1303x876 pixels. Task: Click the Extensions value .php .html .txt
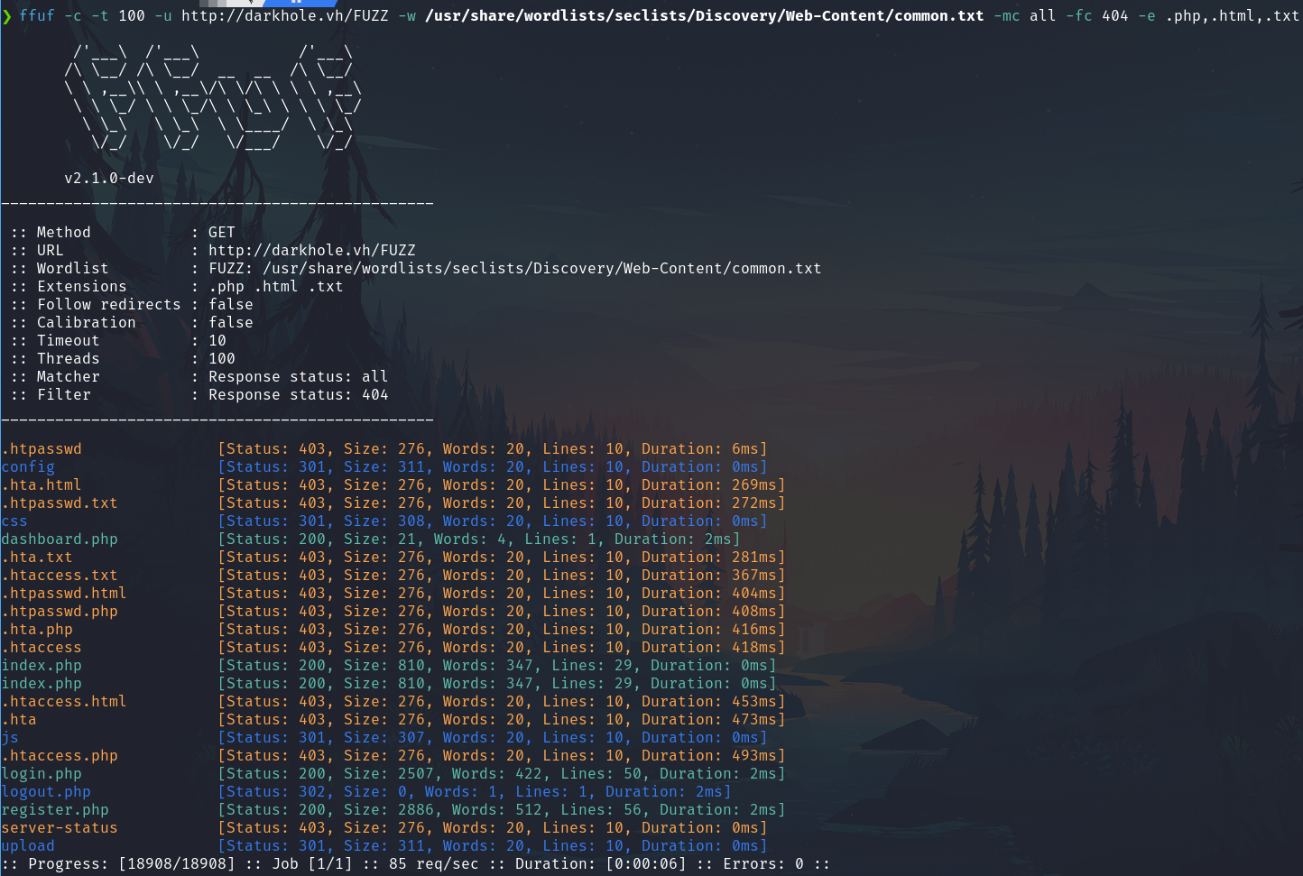coord(275,287)
